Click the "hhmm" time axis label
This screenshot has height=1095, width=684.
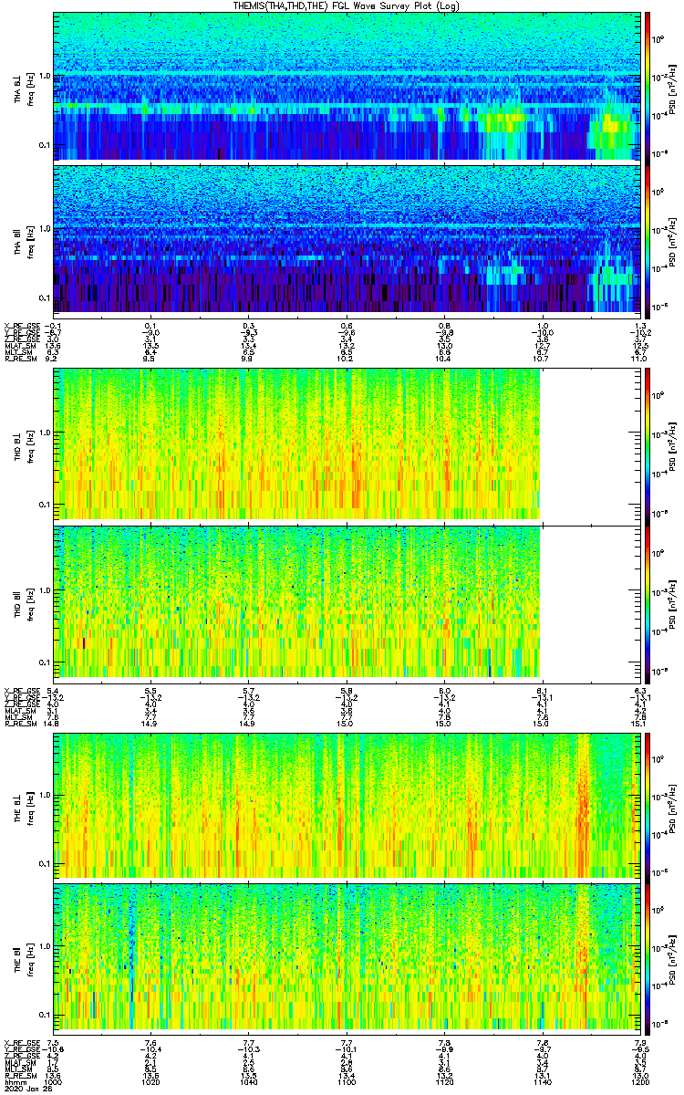(14, 1081)
